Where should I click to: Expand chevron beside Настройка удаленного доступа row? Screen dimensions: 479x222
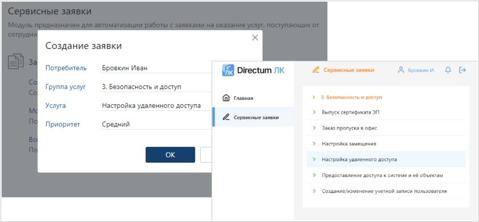314,159
